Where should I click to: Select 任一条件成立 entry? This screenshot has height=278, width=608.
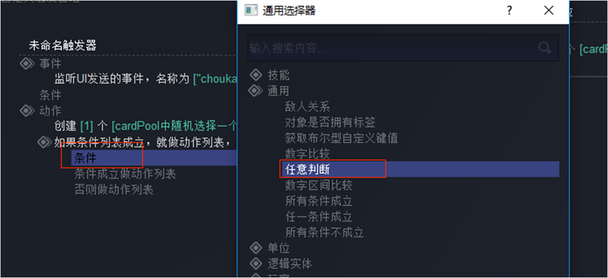[319, 217]
